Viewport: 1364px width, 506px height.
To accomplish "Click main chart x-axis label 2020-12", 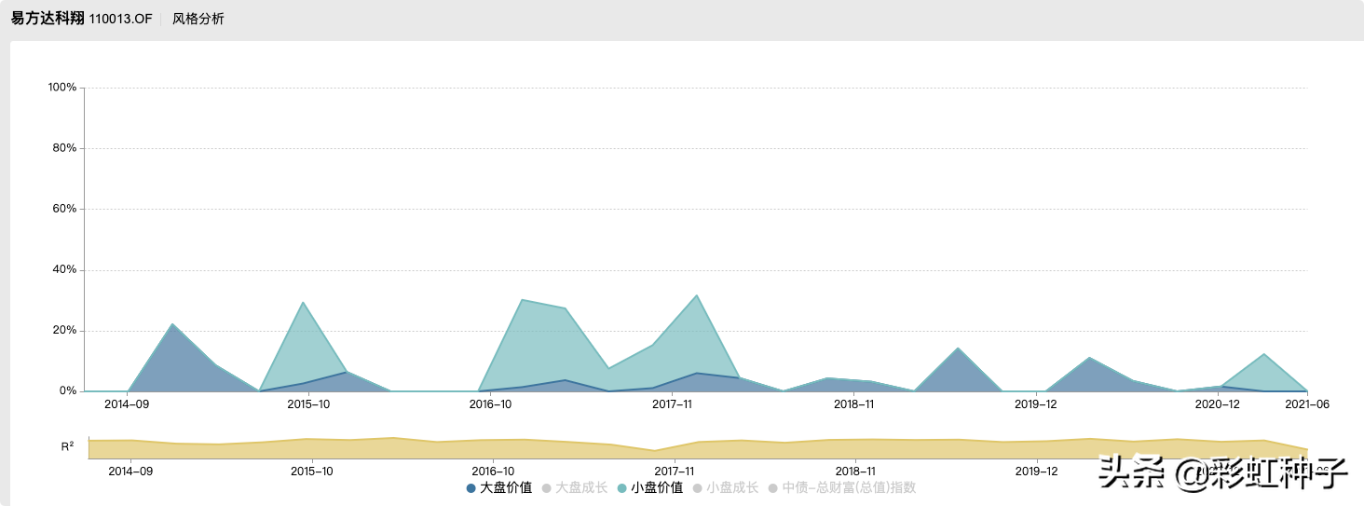I will click(1217, 404).
